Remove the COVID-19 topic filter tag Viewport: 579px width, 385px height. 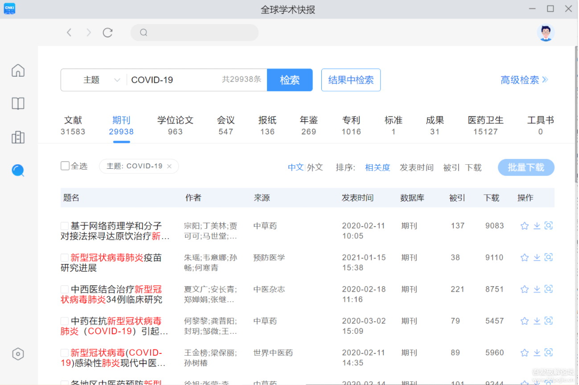pos(169,166)
